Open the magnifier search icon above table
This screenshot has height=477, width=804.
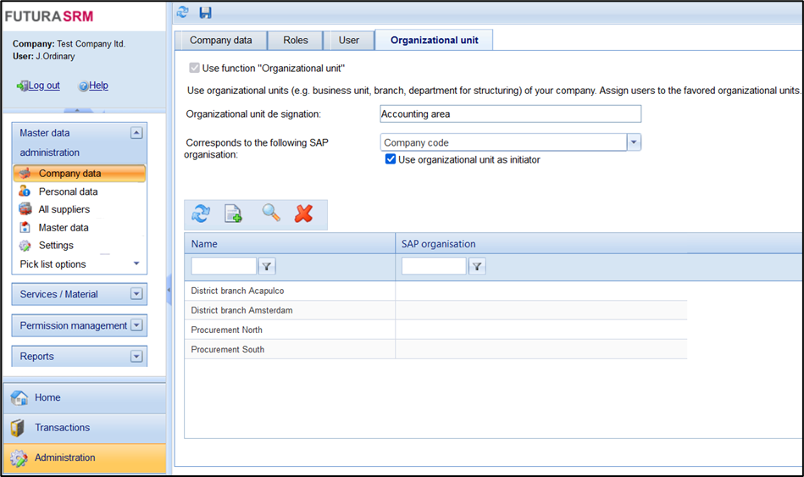(271, 214)
